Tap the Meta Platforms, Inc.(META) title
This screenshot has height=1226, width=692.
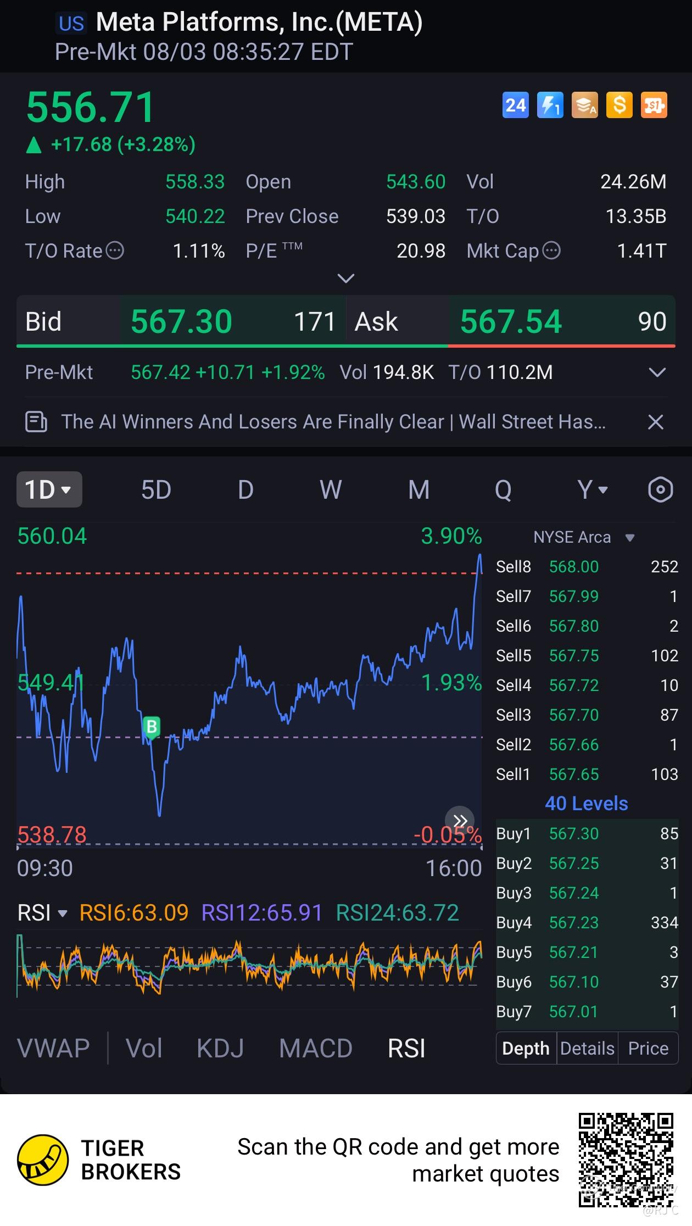tap(259, 23)
